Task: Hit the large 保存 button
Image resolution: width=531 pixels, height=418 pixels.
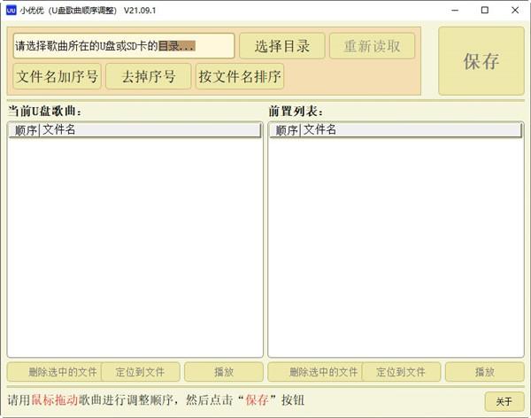Action: click(x=481, y=61)
